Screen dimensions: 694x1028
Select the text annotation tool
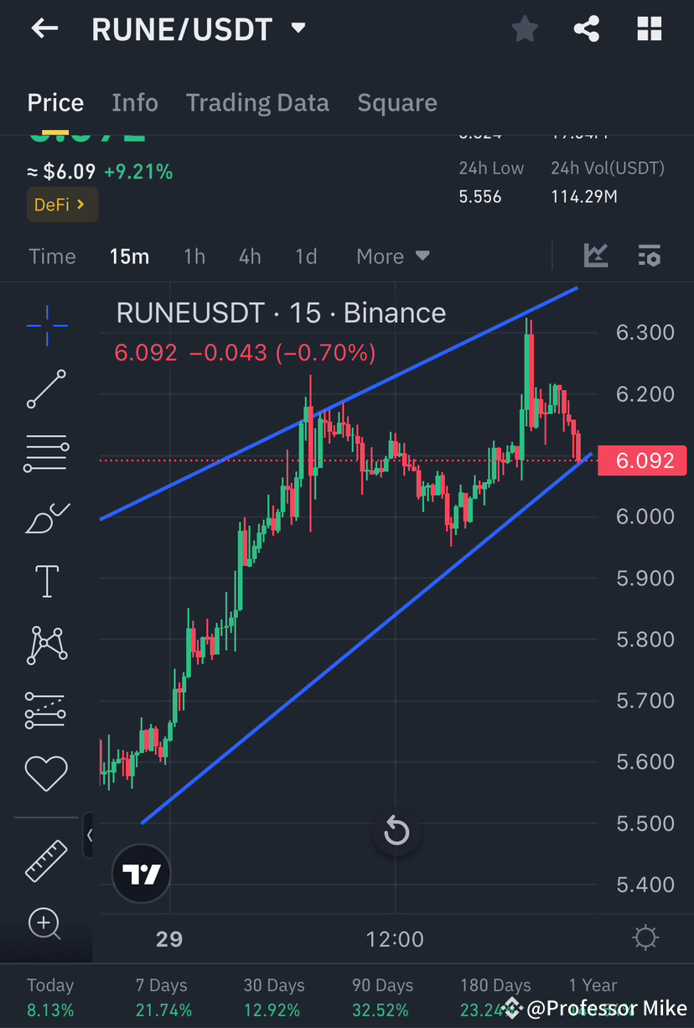(x=46, y=581)
